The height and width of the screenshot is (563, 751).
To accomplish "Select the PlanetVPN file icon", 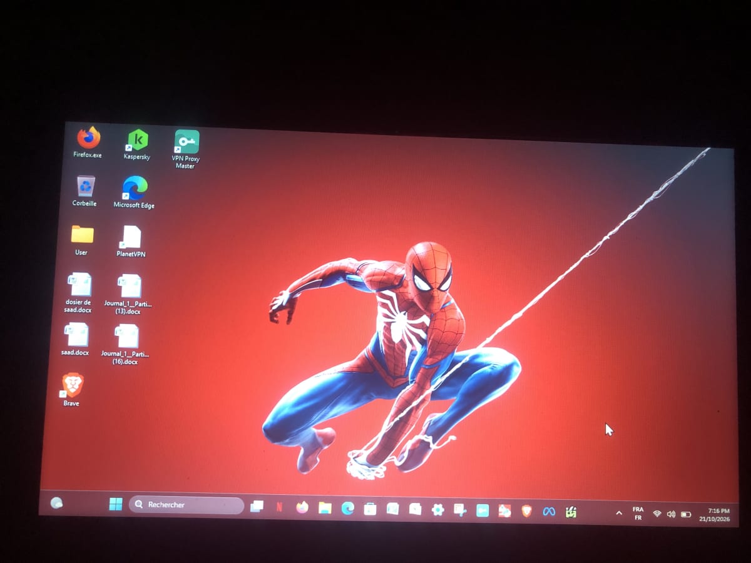I will pos(131,241).
